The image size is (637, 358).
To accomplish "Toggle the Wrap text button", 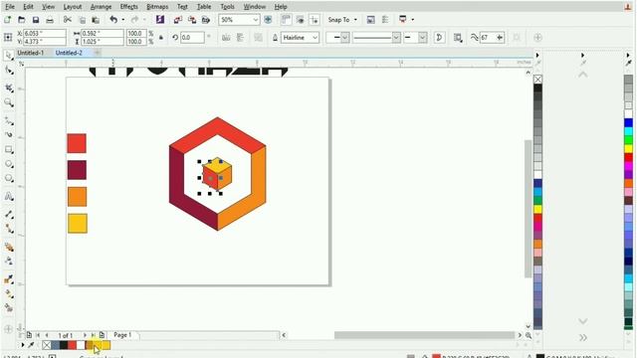I will [458, 38].
